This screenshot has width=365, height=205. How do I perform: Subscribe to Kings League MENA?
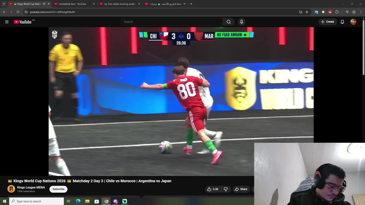coord(58,189)
